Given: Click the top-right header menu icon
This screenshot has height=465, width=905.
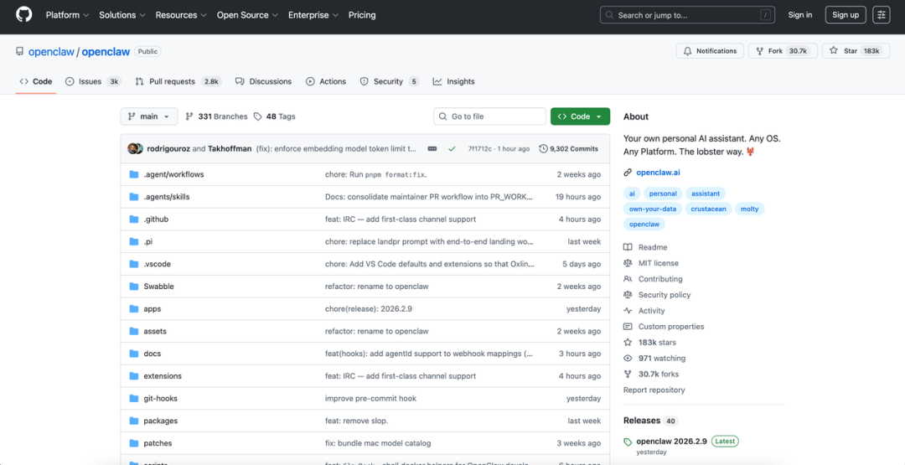Looking at the screenshot, I should [881, 15].
